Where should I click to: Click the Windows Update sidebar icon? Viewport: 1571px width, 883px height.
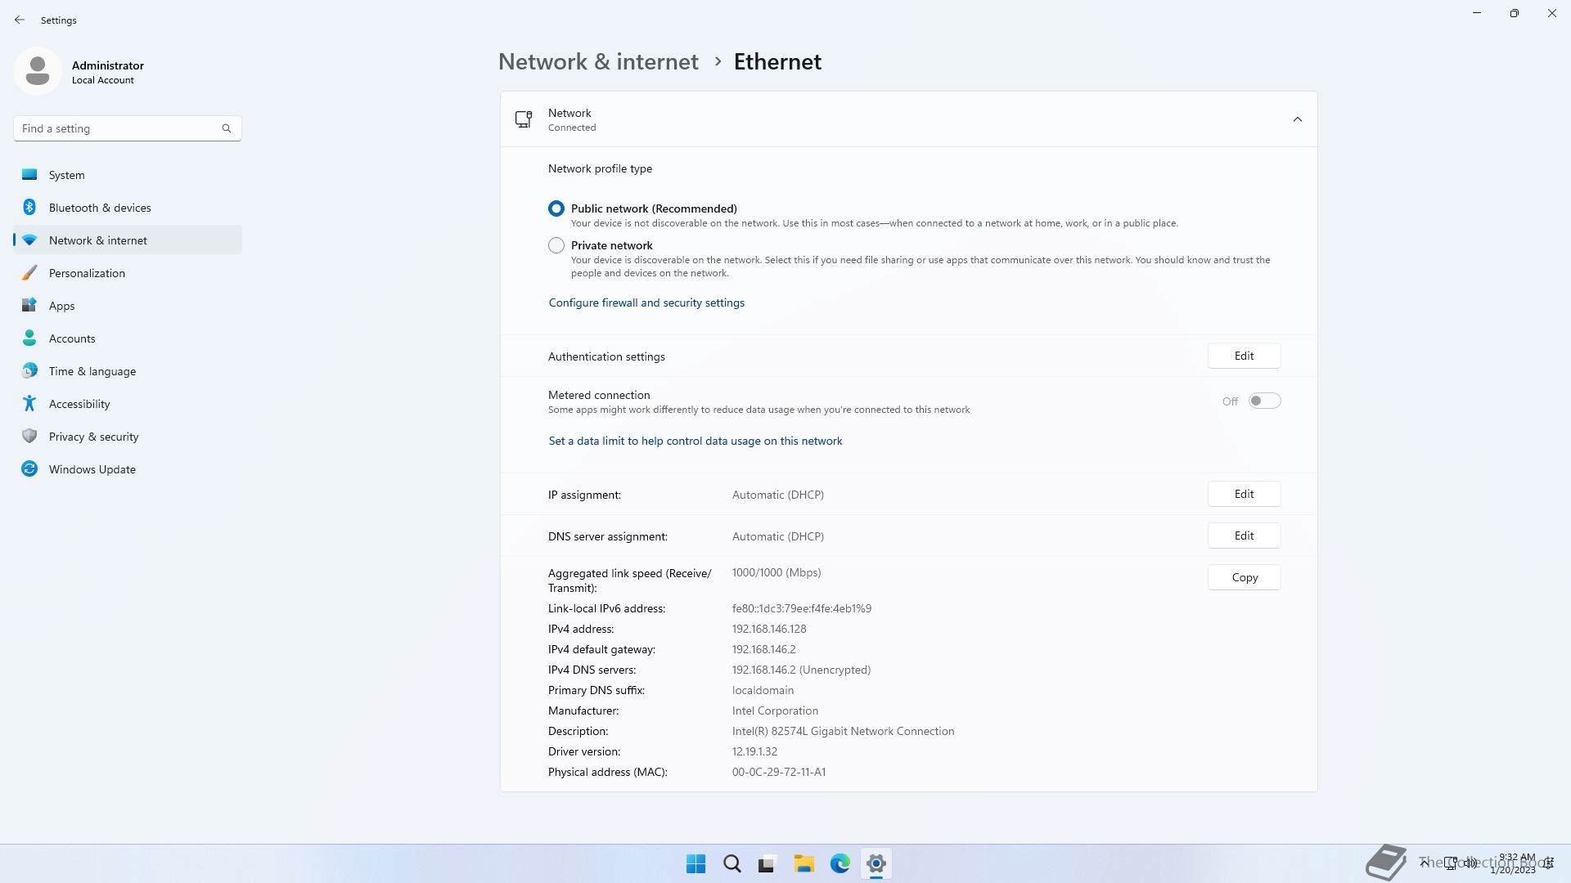(x=29, y=469)
